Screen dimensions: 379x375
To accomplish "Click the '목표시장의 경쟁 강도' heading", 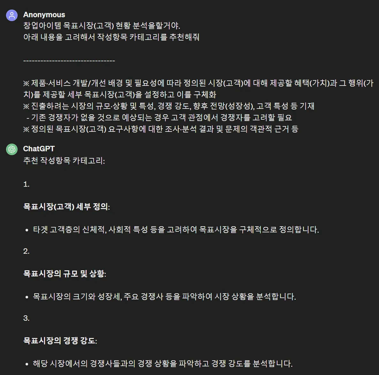I will (x=60, y=341).
